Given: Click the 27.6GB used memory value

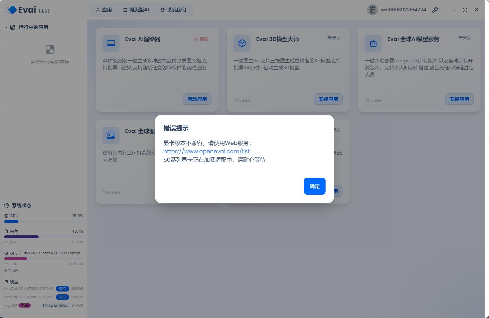Looking at the screenshot, I should (x=10, y=242).
